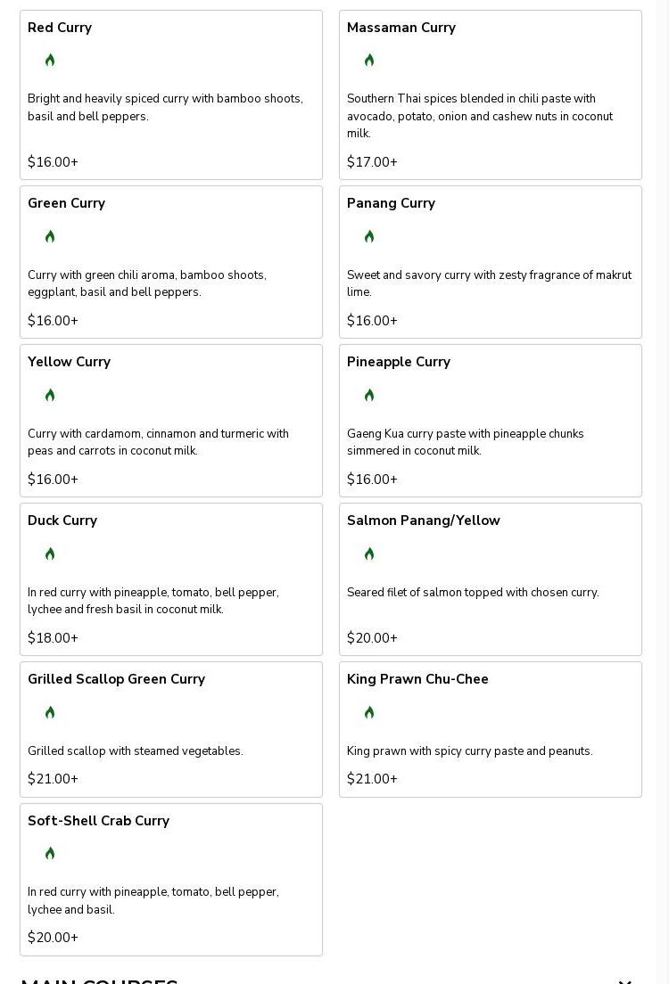Click the flame icon under Pineapple Curry
The image size is (669, 984).
[369, 395]
